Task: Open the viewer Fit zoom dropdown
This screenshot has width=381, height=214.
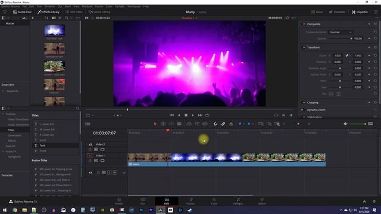Action: point(88,18)
